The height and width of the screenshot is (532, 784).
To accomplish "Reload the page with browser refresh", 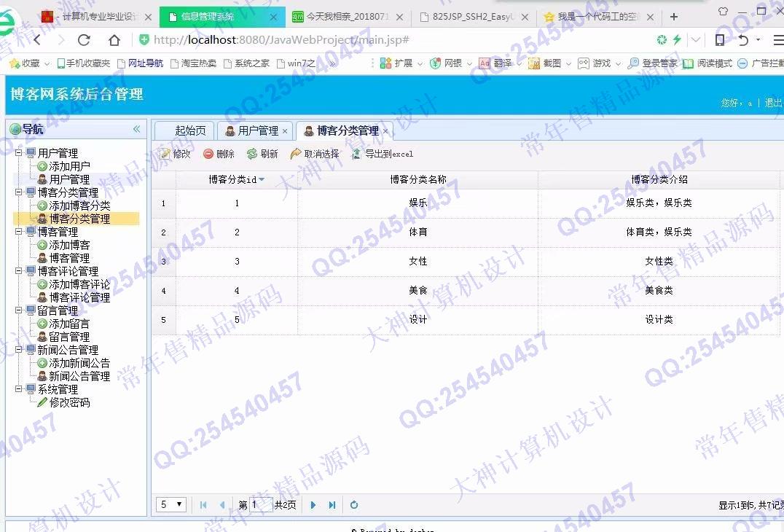I will coord(84,40).
